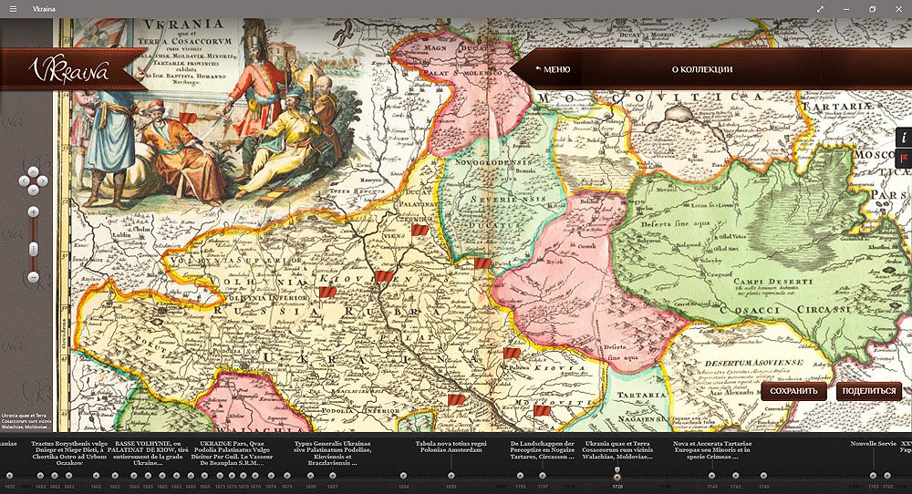The height and width of the screenshot is (494, 912).
Task: Open the О КОЛЛЕКЦИИ section
Action: pos(702,69)
